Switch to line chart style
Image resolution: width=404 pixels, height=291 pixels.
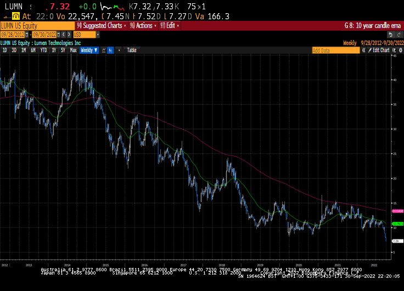click(104, 51)
